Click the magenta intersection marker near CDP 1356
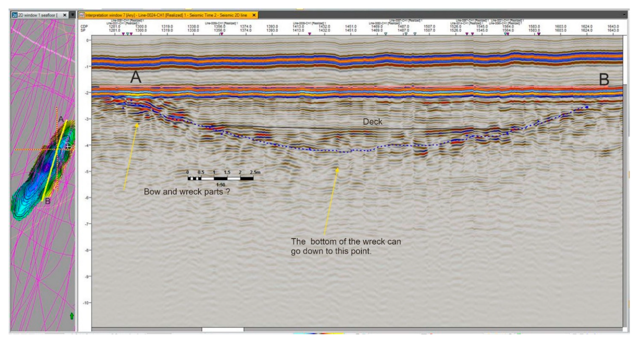 [x=222, y=34]
